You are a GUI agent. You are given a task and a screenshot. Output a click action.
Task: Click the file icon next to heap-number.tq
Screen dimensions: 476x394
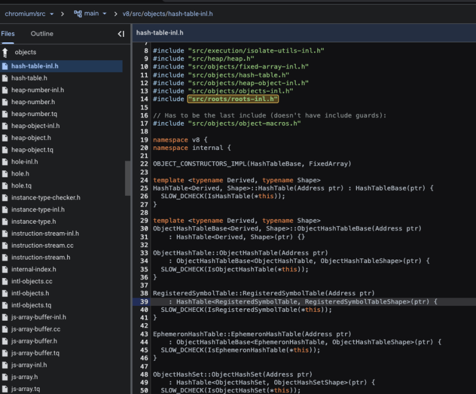coord(5,114)
